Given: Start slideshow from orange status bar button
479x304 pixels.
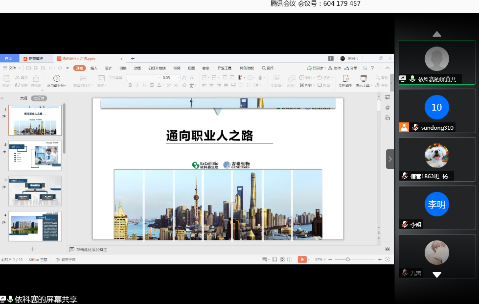Looking at the screenshot, I should [x=302, y=259].
